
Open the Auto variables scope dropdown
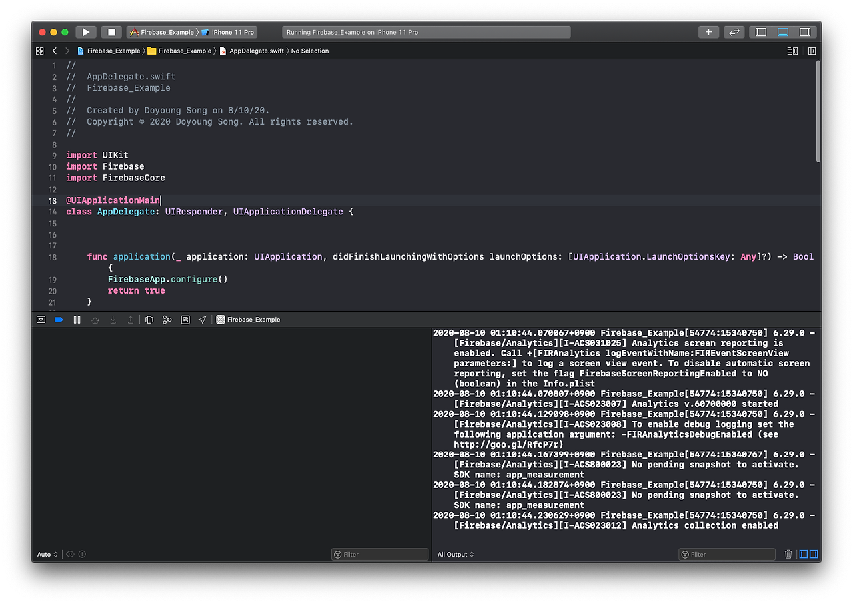(x=47, y=554)
